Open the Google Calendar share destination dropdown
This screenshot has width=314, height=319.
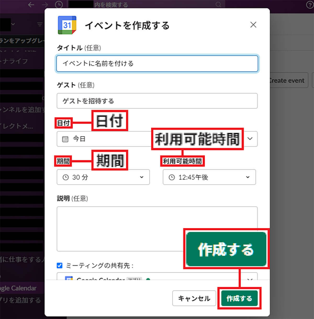pos(157,276)
